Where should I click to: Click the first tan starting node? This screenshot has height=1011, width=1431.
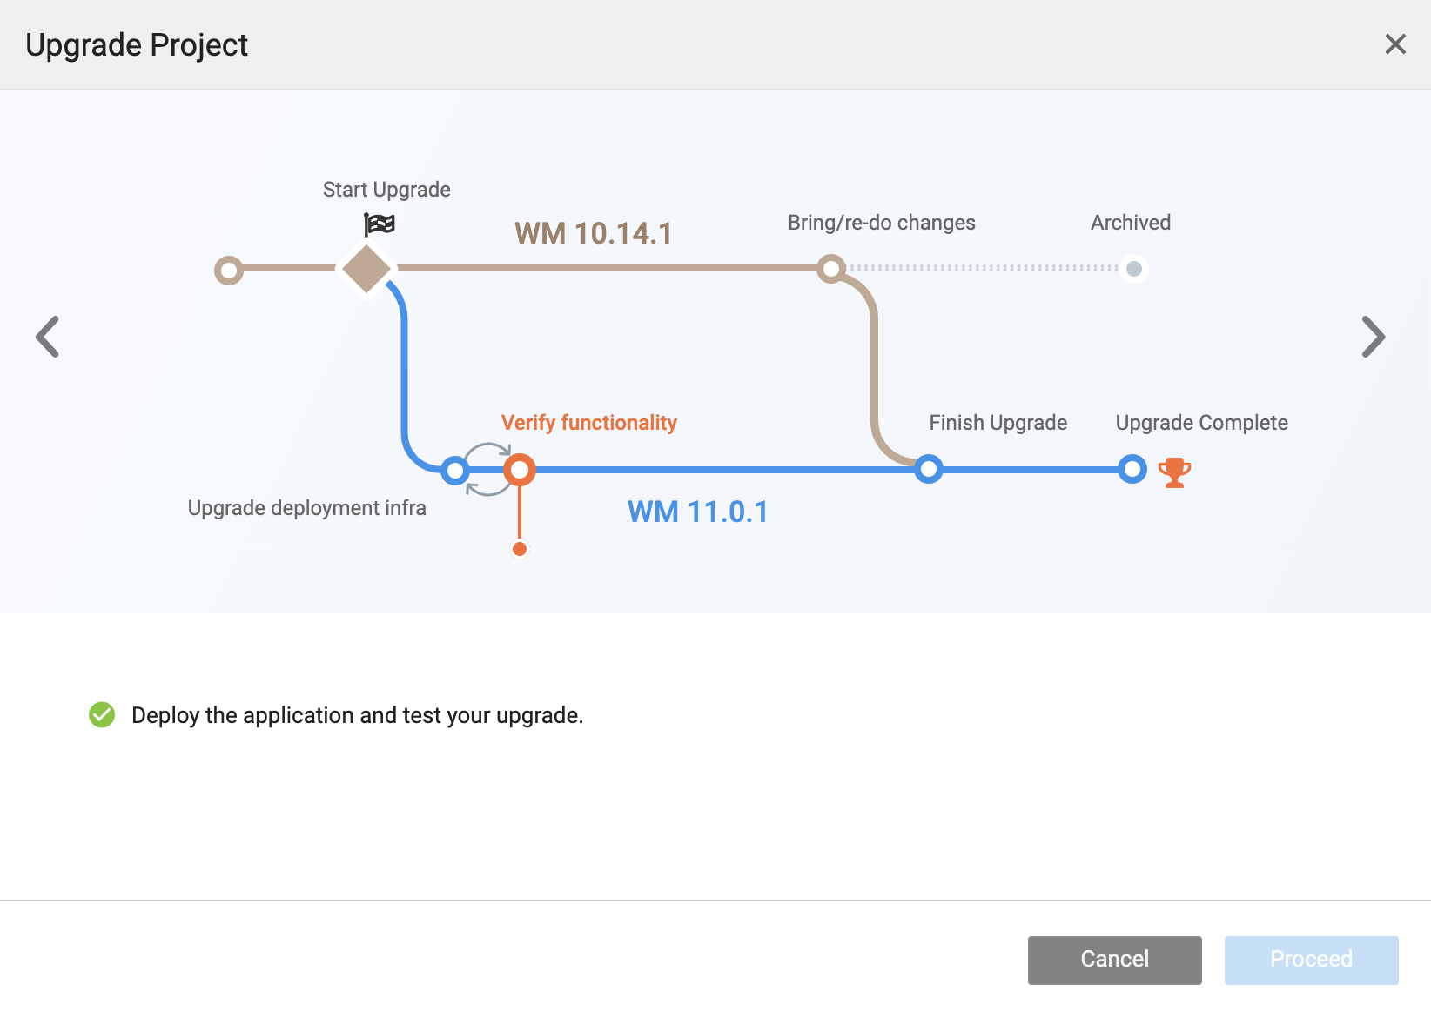point(229,271)
